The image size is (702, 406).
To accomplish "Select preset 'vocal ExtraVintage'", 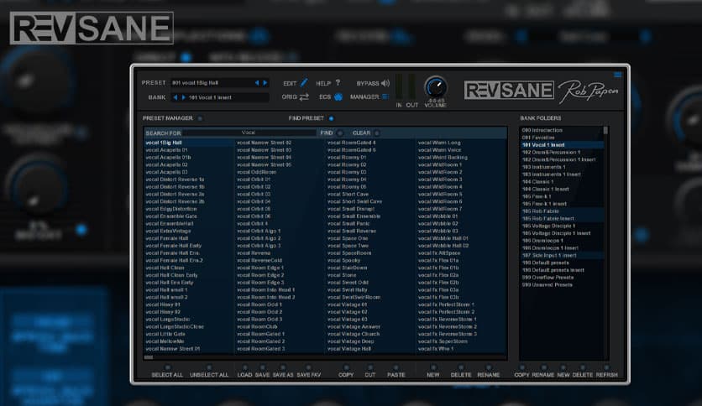I will tap(168, 231).
